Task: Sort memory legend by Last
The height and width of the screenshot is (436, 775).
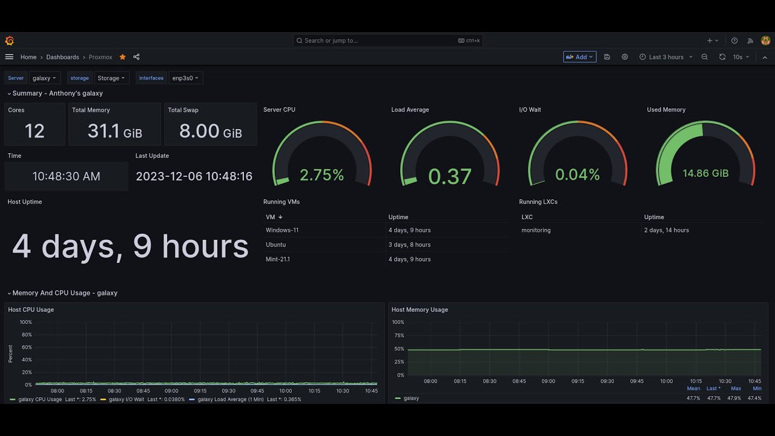Action: (714, 389)
